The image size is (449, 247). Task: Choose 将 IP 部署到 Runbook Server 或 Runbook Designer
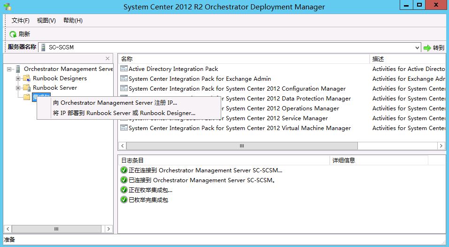point(124,113)
